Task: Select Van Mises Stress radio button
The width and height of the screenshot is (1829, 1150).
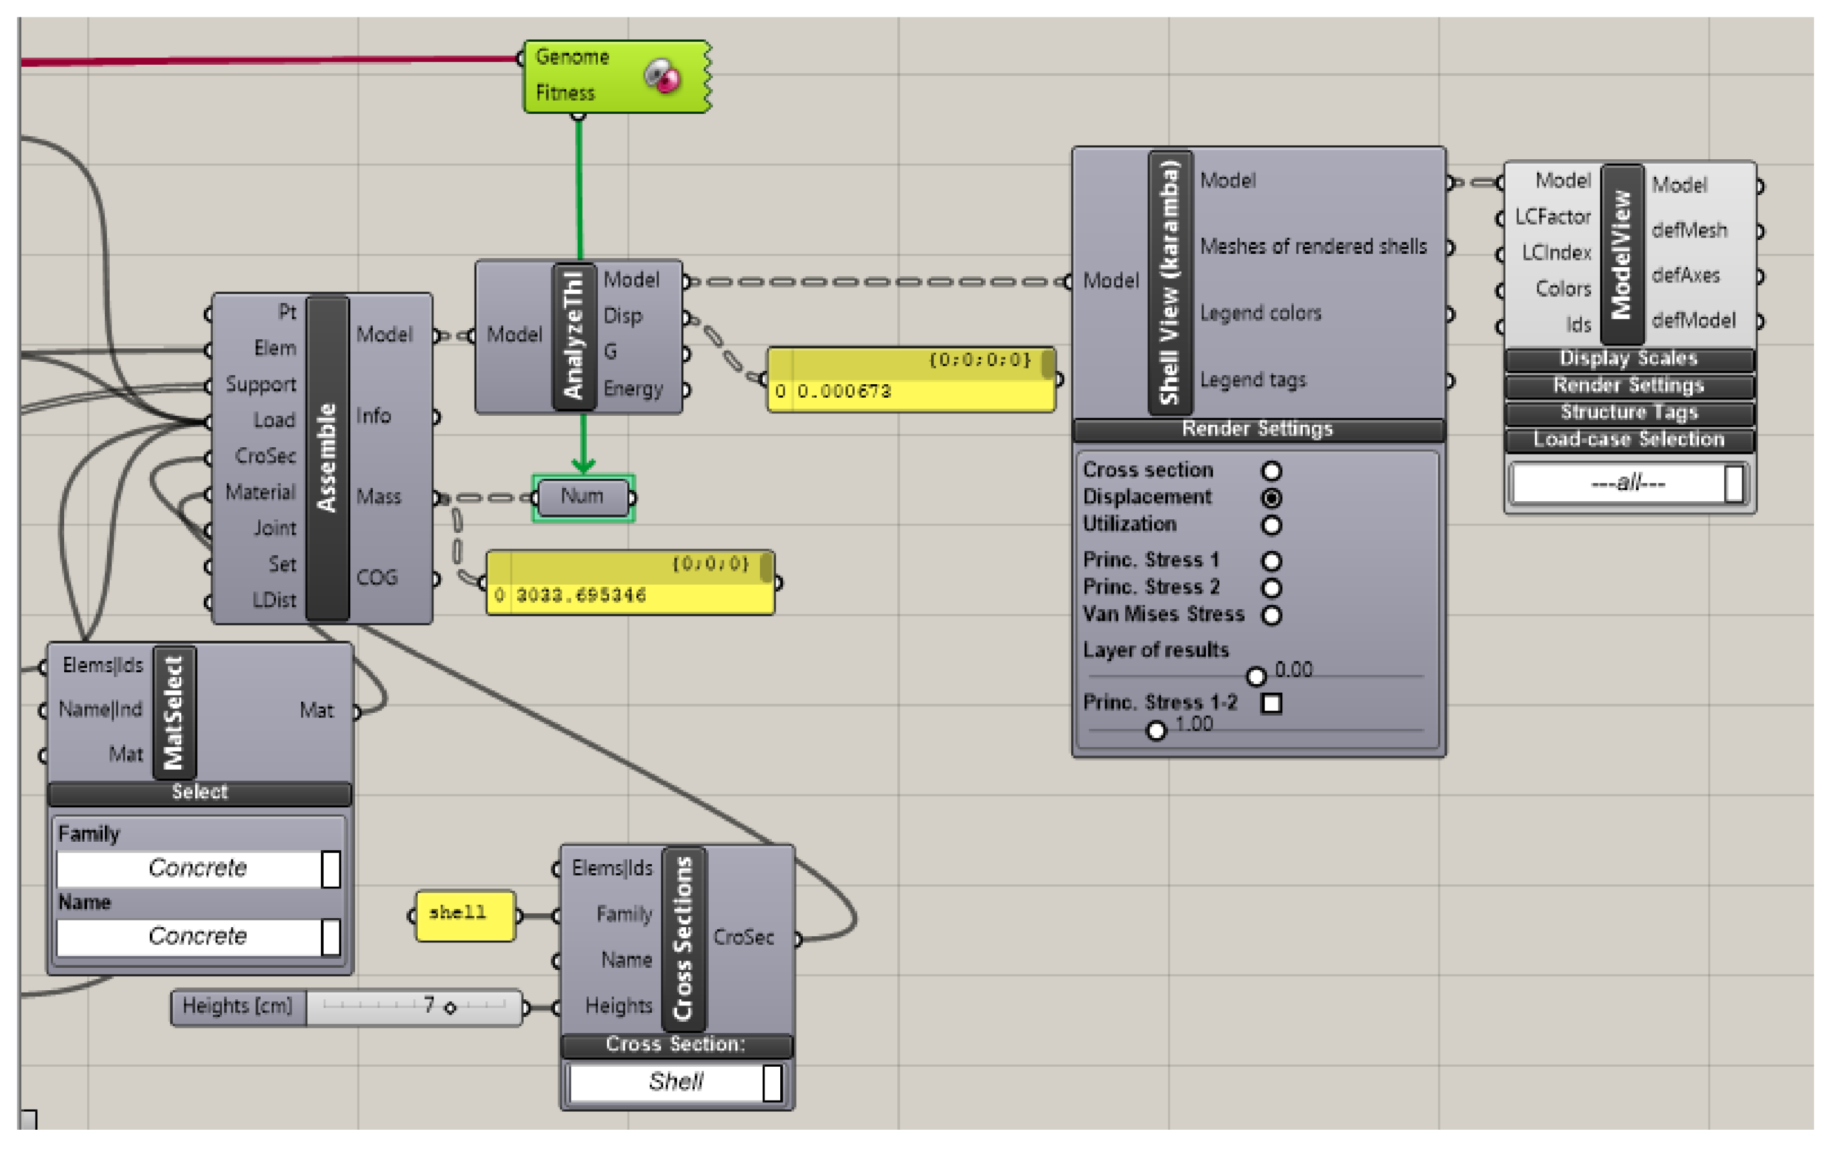Action: (x=1272, y=615)
